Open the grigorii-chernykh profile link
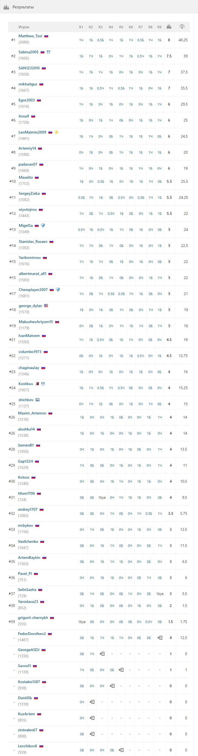The image size is (198, 756). [x=33, y=618]
